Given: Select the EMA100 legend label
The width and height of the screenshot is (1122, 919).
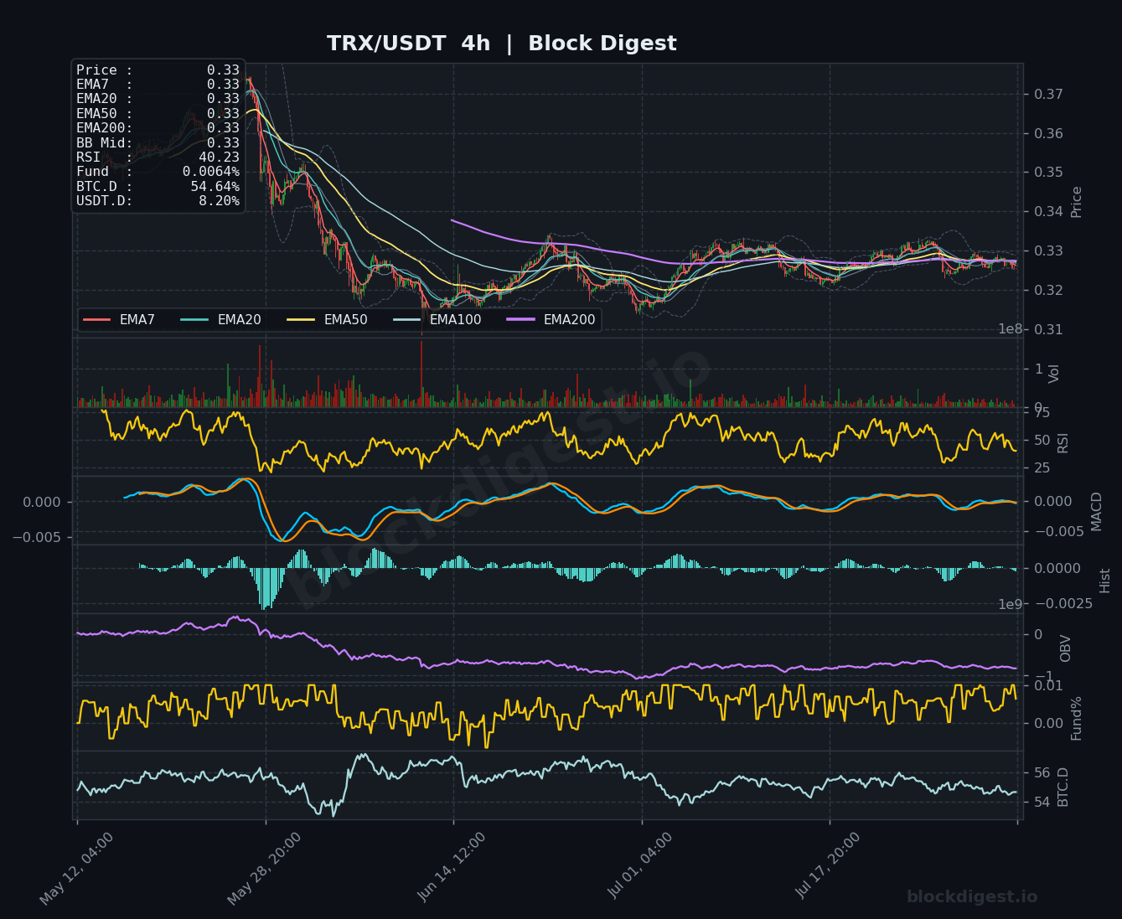Looking at the screenshot, I should 456,320.
